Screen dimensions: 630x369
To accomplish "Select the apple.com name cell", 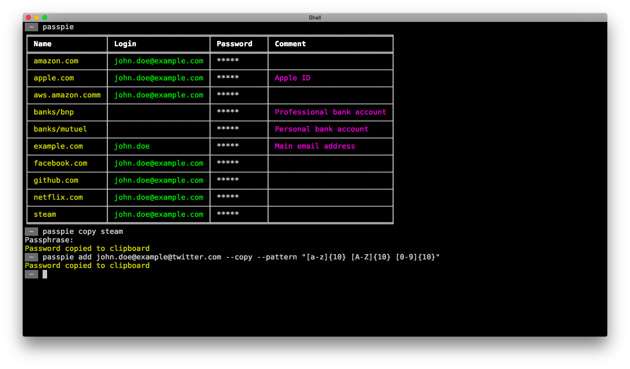I will (54, 78).
